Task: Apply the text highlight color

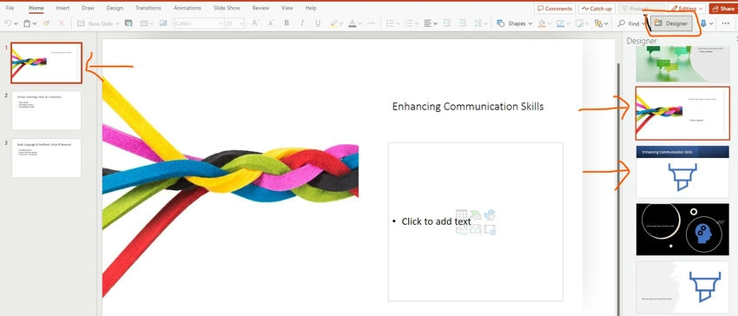Action: tap(333, 23)
